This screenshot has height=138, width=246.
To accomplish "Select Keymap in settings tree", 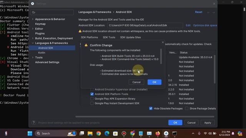I will [40, 24].
